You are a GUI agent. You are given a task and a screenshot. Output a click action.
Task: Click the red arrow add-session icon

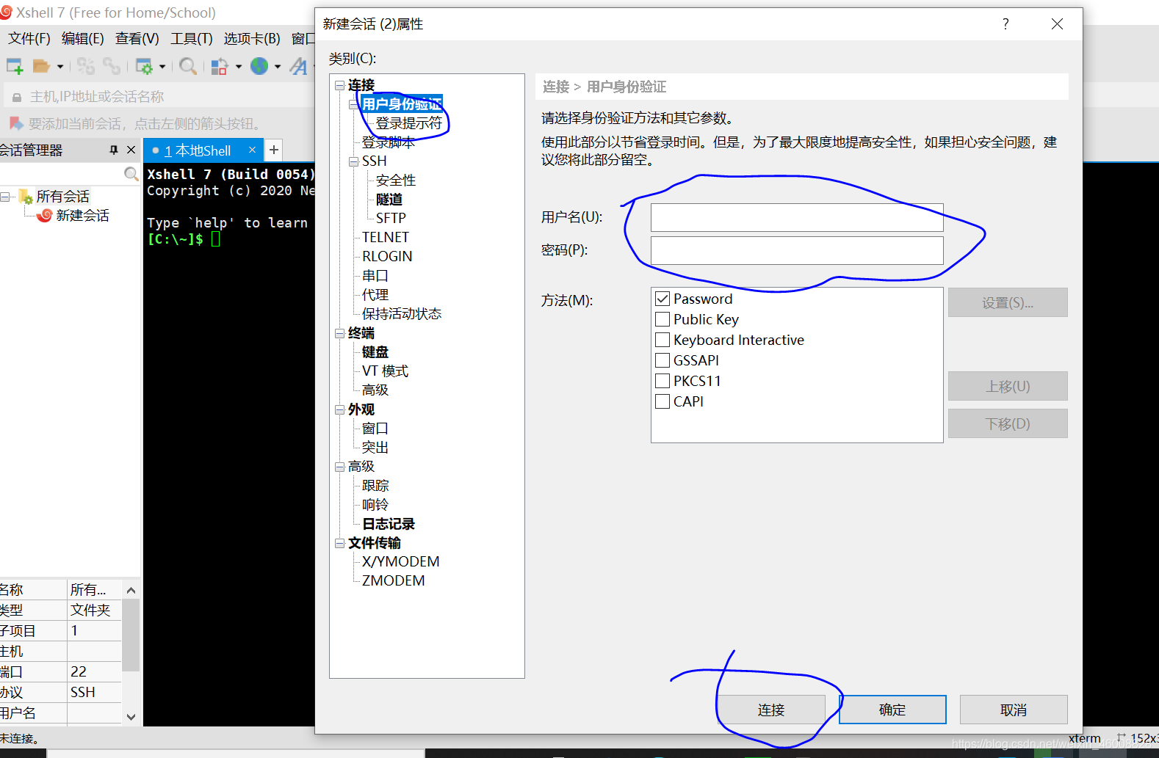tap(16, 123)
